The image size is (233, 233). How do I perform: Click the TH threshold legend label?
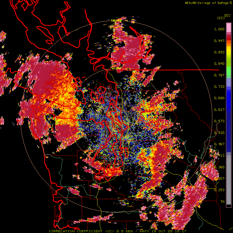(x=222, y=201)
